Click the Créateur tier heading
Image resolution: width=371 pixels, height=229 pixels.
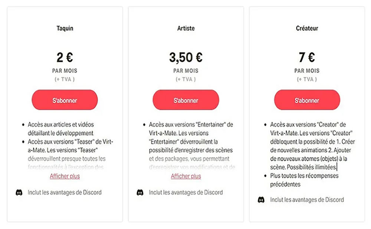pos(307,29)
